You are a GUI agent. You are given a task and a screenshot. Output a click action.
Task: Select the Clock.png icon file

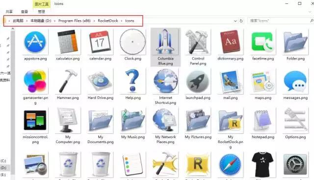click(133, 45)
